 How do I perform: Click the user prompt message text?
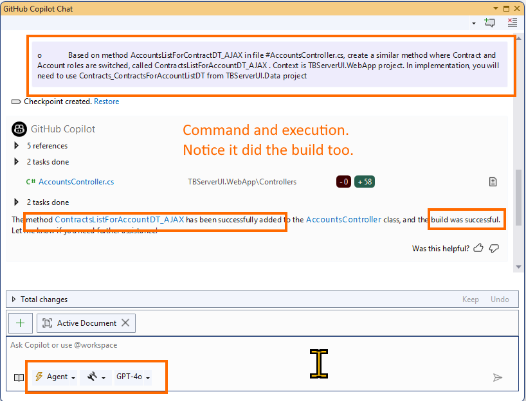[269, 65]
